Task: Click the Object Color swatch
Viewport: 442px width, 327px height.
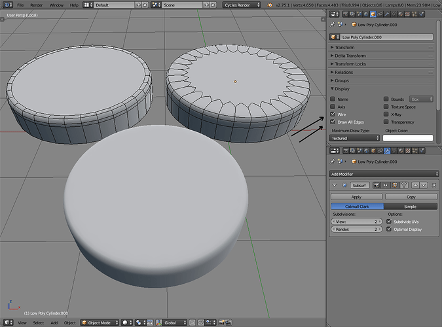Action: [x=408, y=138]
